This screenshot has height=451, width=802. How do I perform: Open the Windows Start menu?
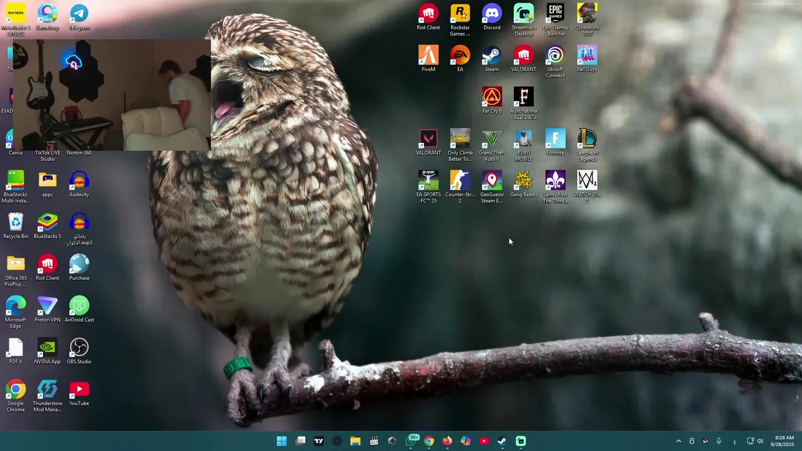[x=282, y=441]
